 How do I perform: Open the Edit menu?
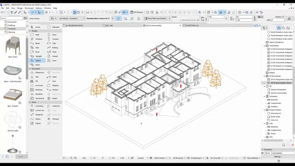(x=7, y=8)
